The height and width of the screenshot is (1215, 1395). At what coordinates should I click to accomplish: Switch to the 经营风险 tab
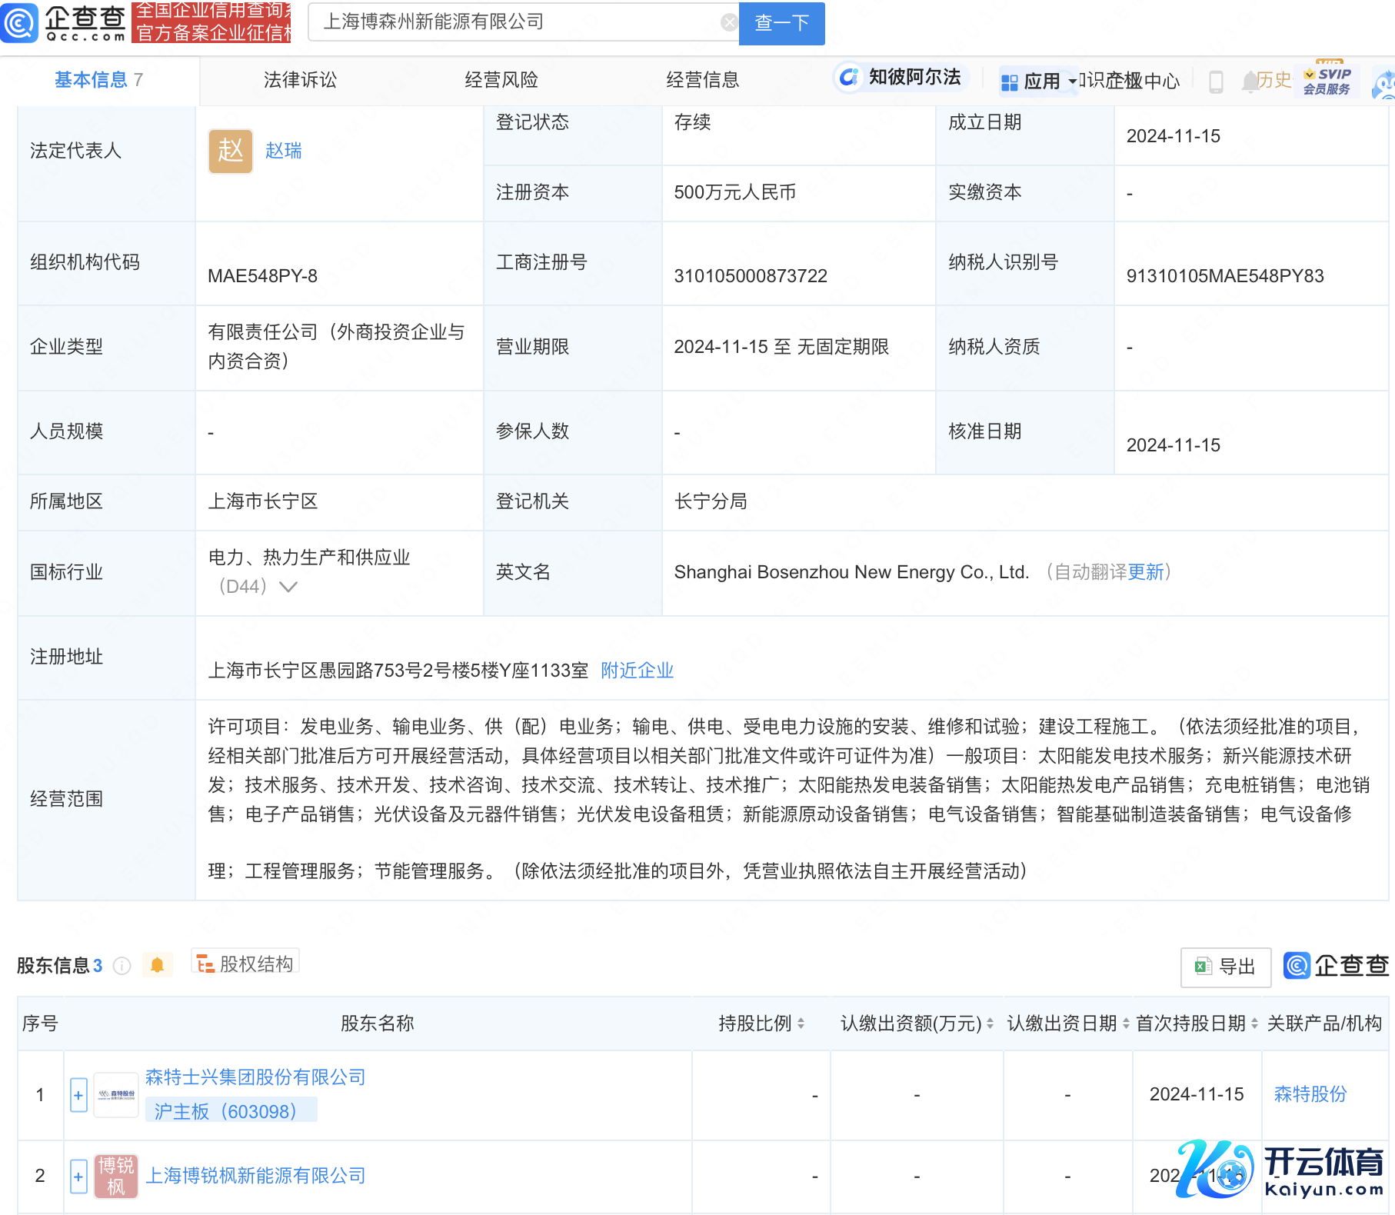[x=501, y=80]
